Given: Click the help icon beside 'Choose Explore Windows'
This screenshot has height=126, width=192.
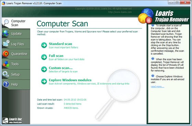Looking at the screenshot, I should (153, 76).
